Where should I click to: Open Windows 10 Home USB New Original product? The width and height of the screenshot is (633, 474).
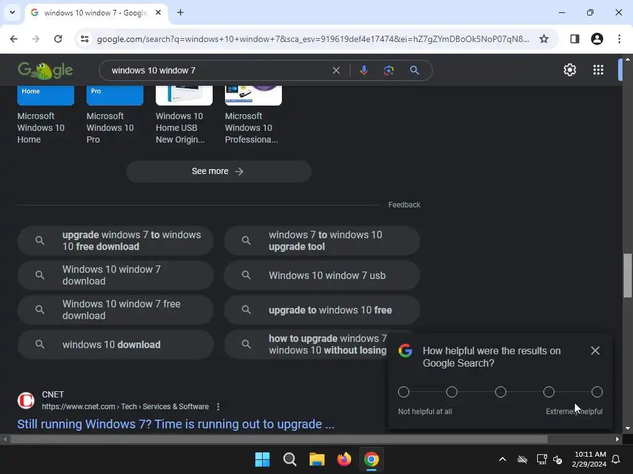(180, 128)
